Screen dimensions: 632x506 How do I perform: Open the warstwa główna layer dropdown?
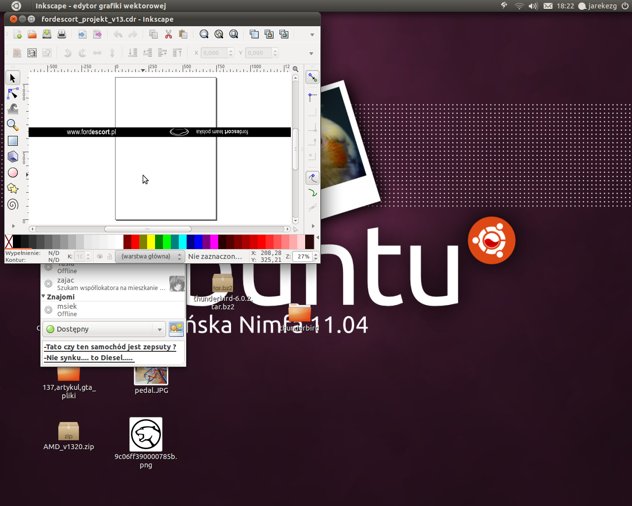(x=150, y=256)
